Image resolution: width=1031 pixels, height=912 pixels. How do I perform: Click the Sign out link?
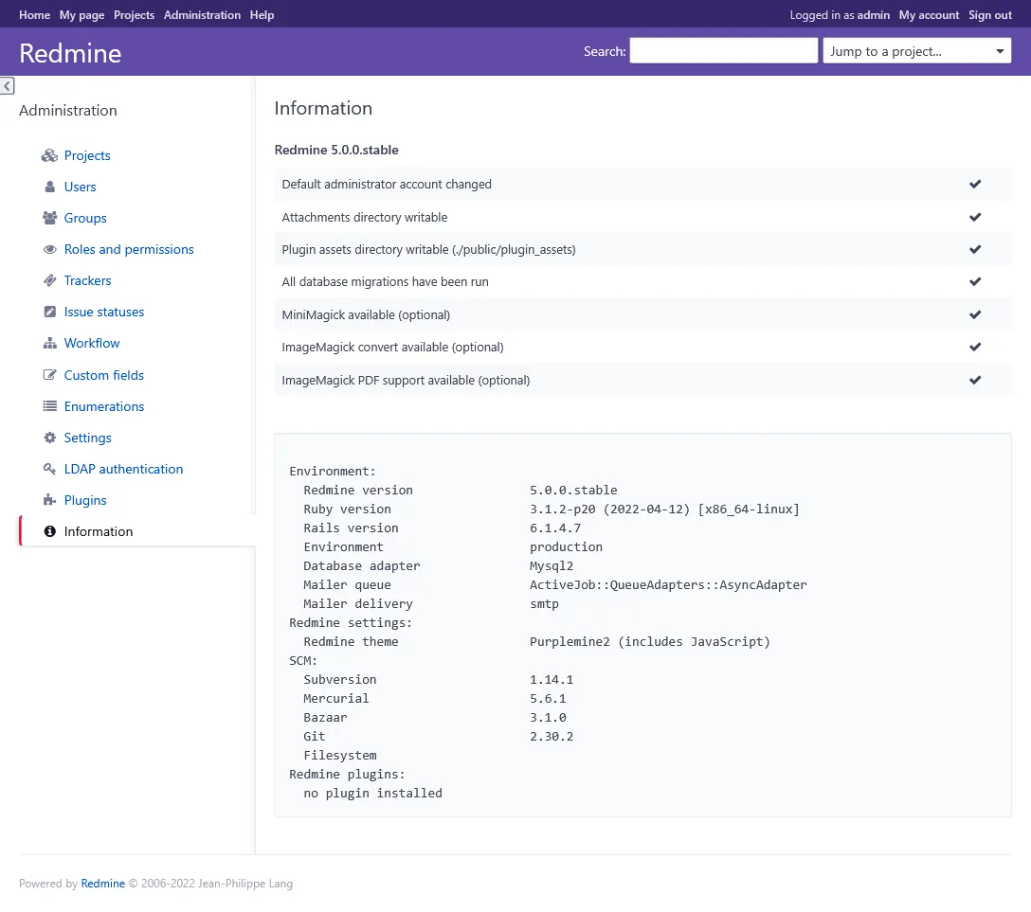click(x=990, y=14)
